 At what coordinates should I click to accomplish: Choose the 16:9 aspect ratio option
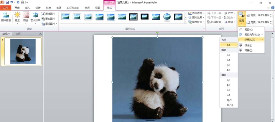[x=229, y=100]
